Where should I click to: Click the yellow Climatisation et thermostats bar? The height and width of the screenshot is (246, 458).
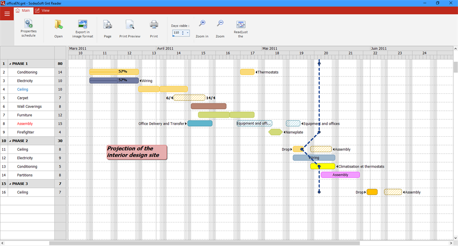coord(323,167)
